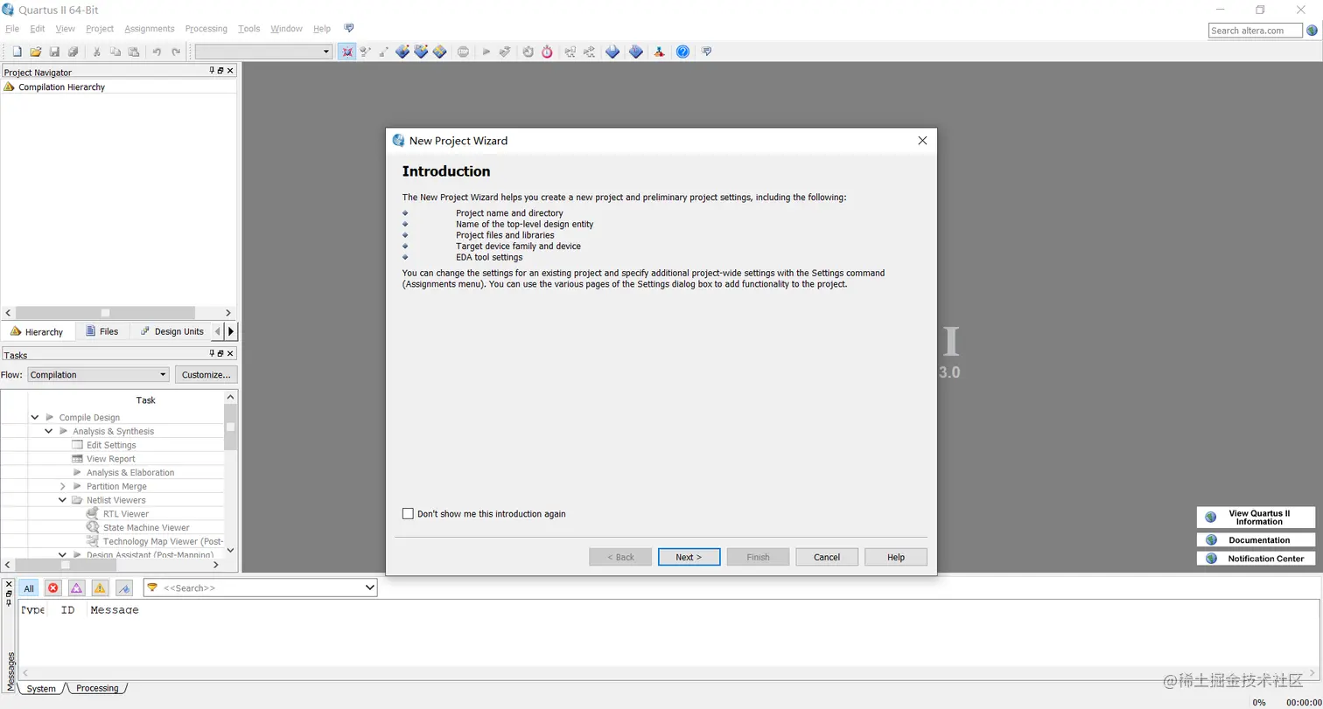The height and width of the screenshot is (709, 1323).
Task: Click the Documentation button
Action: [1256, 540]
